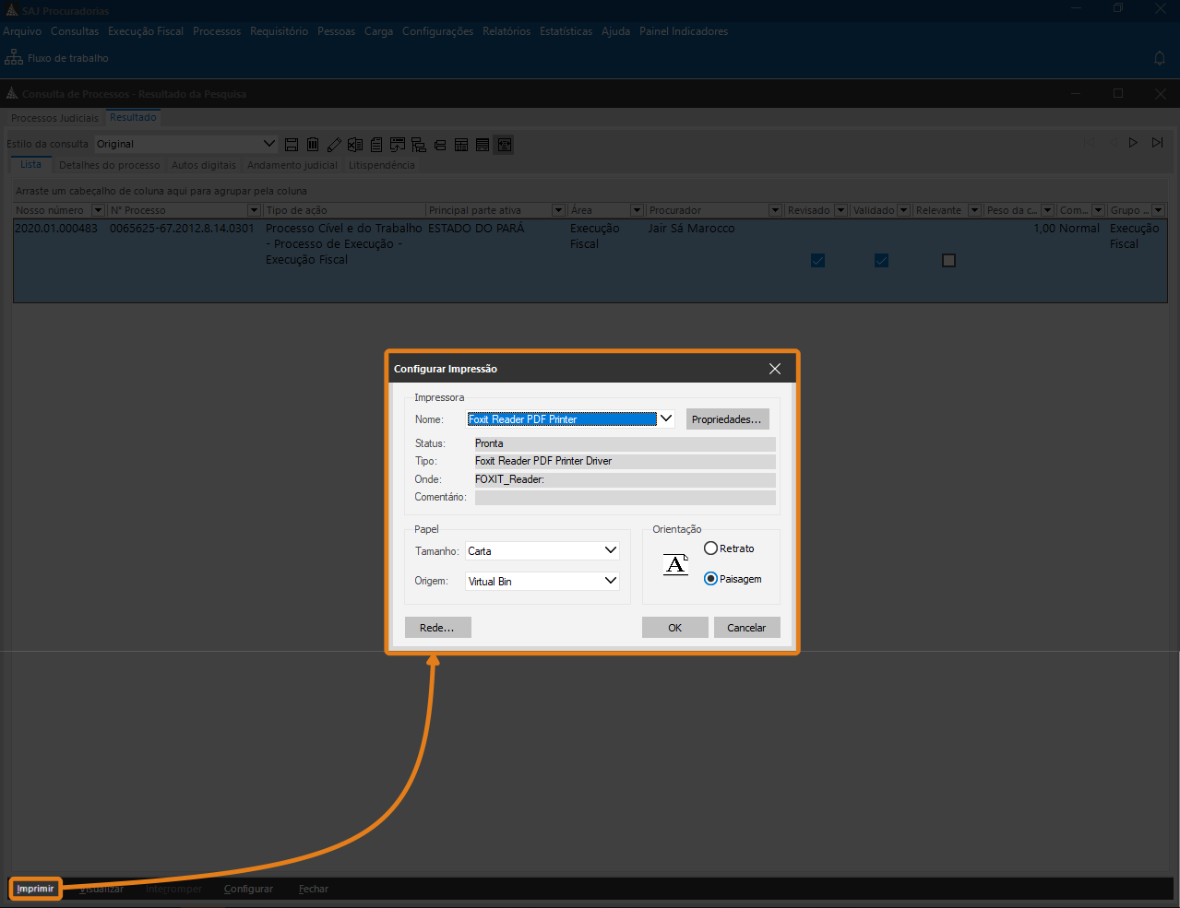Jump to last record arrow
This screenshot has width=1180, height=908.
(x=1157, y=143)
